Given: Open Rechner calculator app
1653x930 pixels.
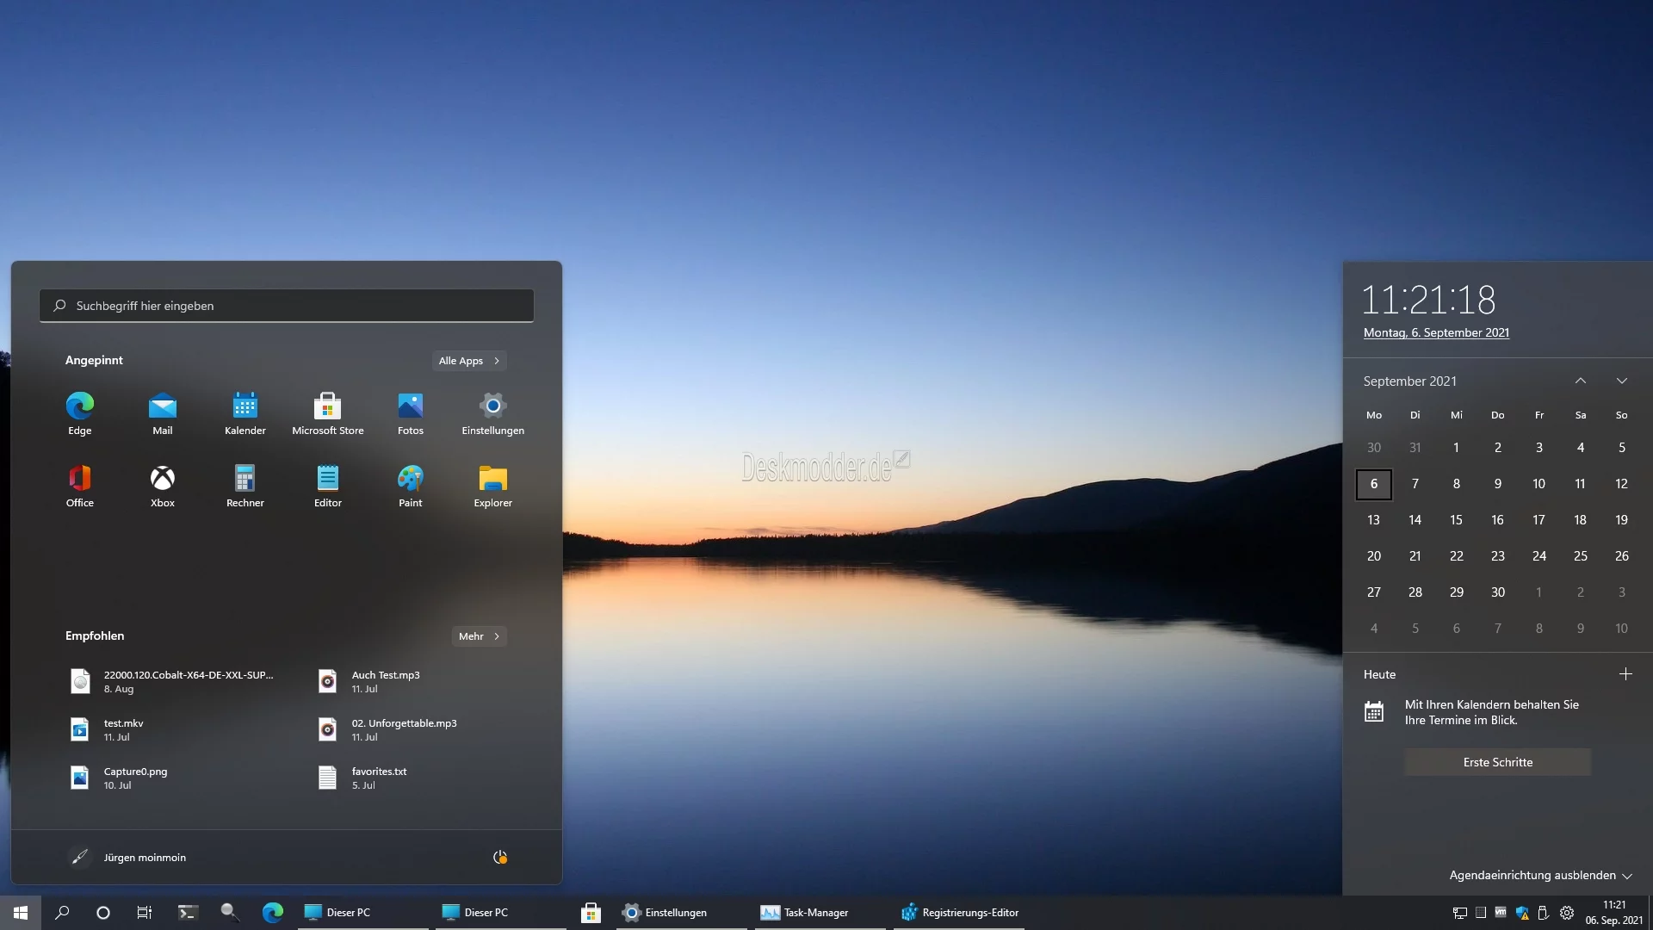Looking at the screenshot, I should click(245, 478).
